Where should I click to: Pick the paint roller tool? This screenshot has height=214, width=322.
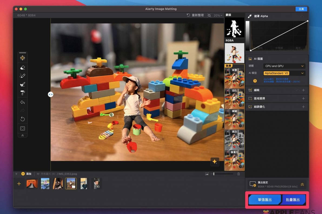[23, 93]
